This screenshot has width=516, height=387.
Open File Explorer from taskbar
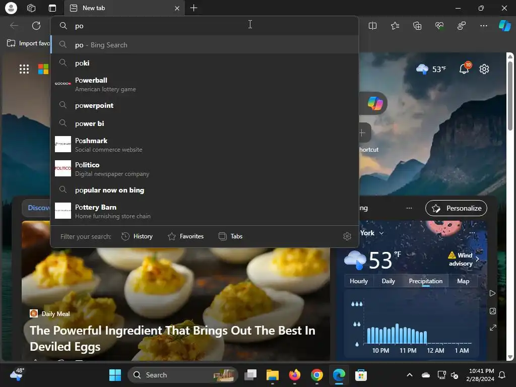click(273, 375)
